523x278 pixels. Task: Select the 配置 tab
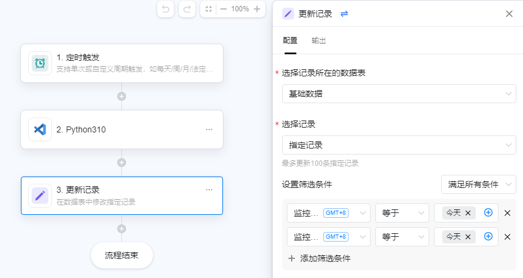(290, 41)
